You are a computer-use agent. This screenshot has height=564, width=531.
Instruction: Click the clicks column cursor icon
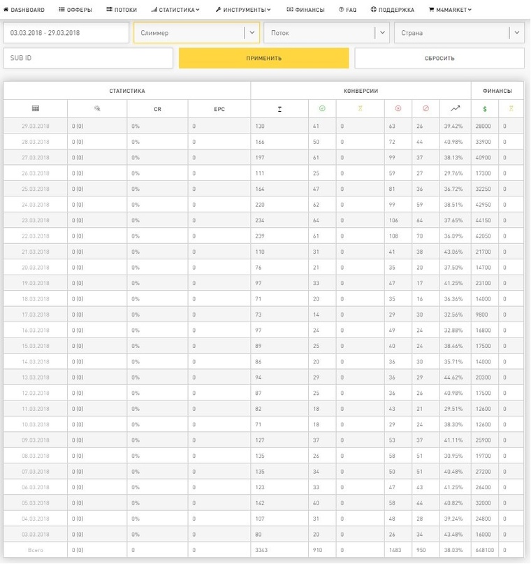click(x=97, y=108)
